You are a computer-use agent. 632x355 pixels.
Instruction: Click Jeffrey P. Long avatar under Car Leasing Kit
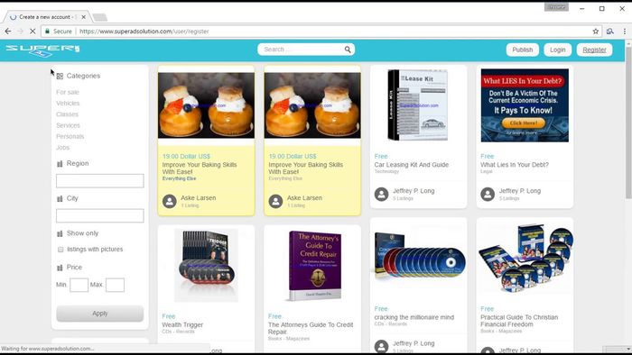381,195
